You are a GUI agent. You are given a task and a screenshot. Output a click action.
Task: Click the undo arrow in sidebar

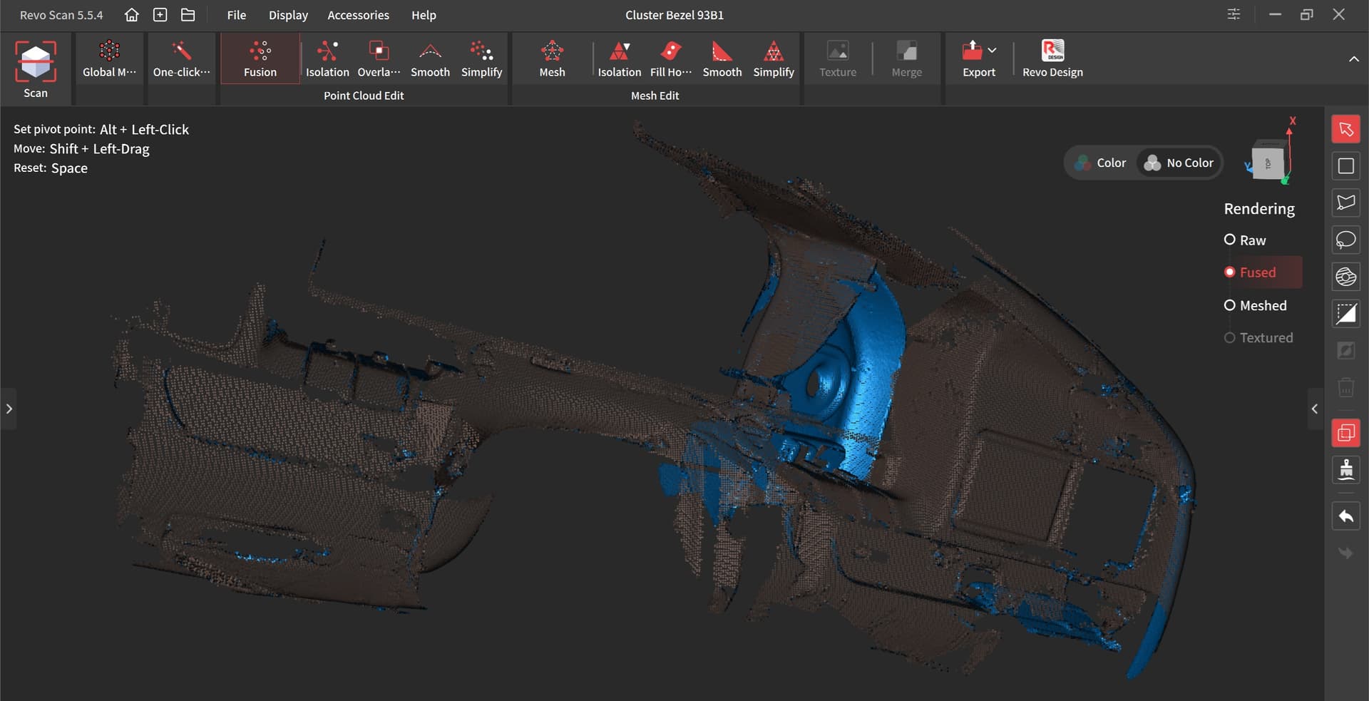(1345, 516)
